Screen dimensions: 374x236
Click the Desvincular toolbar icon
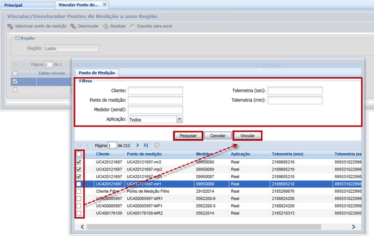point(73,26)
